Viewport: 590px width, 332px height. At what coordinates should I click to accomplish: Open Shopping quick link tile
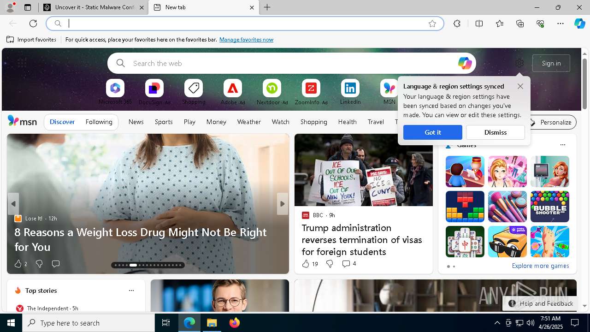click(x=194, y=92)
